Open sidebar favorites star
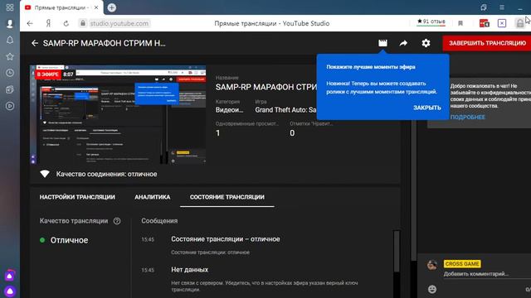531x298 pixels. click(10, 56)
